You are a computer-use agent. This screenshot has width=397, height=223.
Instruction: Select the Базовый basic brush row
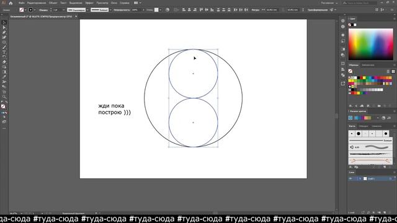(x=370, y=141)
